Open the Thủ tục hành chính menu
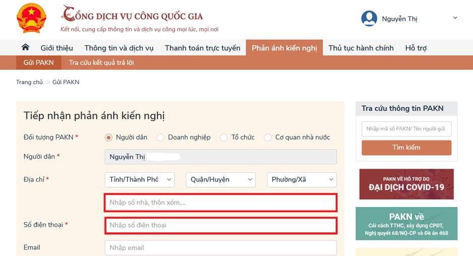 (x=361, y=48)
